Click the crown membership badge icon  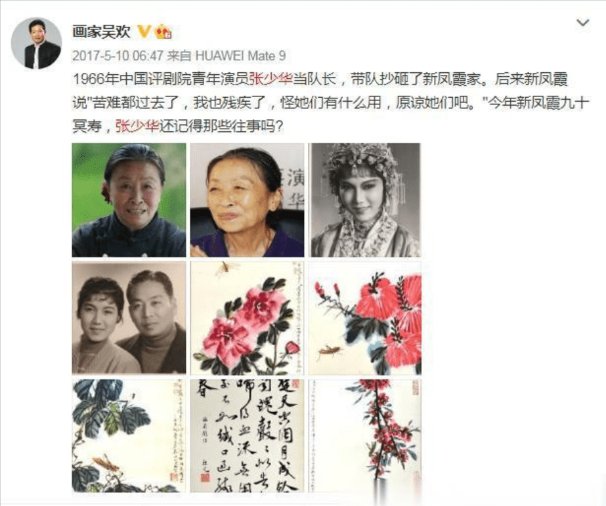[x=163, y=32]
